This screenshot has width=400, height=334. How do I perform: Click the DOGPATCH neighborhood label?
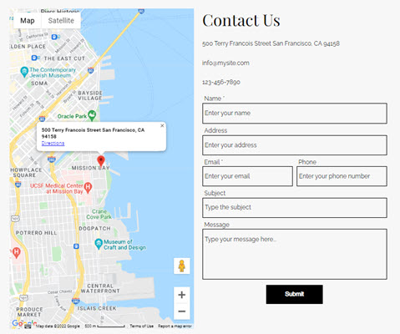pos(94,229)
